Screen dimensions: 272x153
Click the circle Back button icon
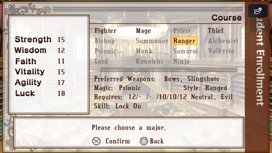(144, 141)
